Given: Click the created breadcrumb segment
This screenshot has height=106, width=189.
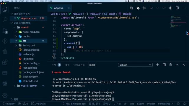Looking at the screenshot, I should pos(127,14).
